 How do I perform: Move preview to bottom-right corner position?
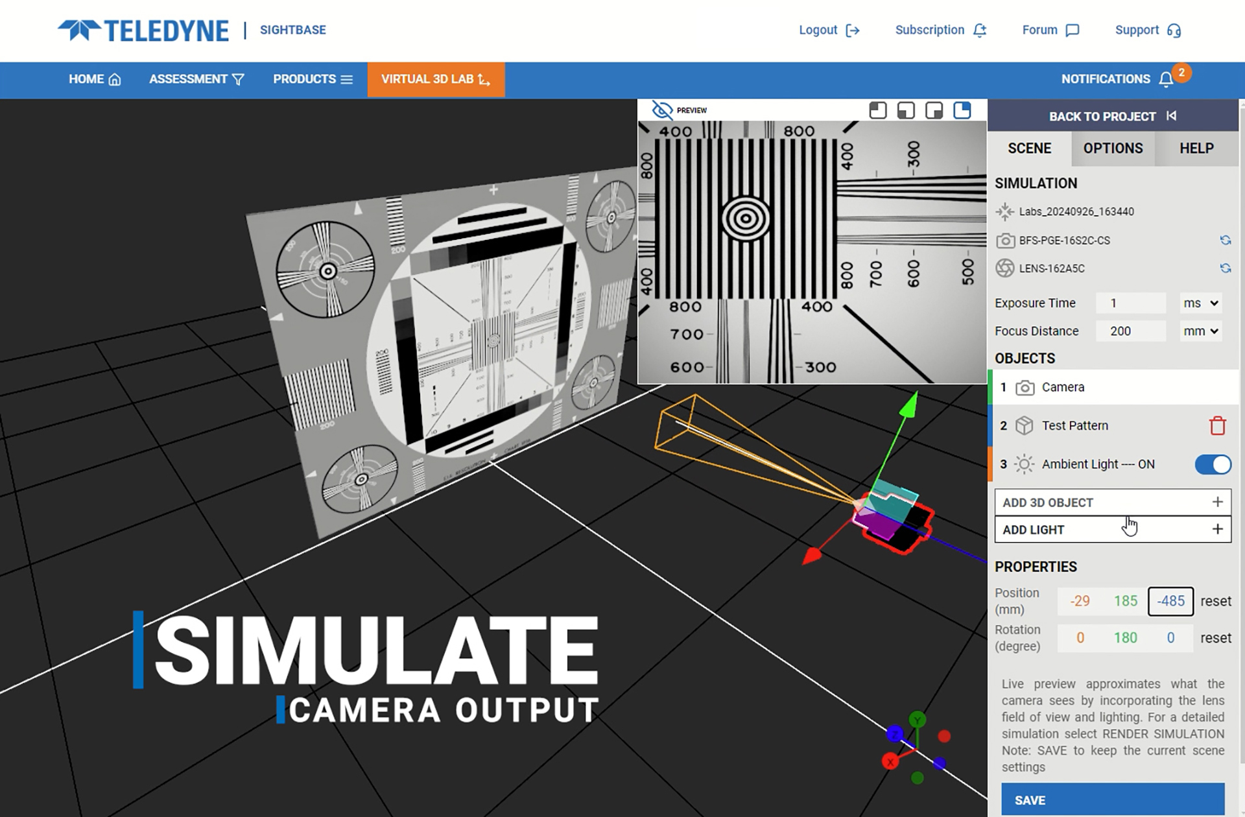934,110
